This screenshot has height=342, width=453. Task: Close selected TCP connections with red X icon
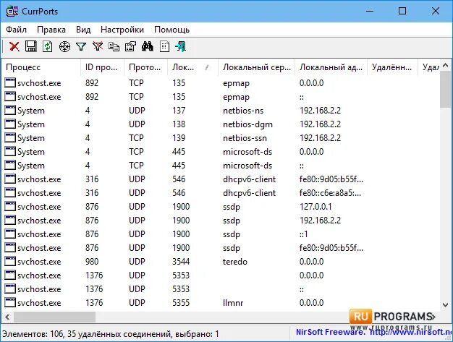click(x=14, y=46)
